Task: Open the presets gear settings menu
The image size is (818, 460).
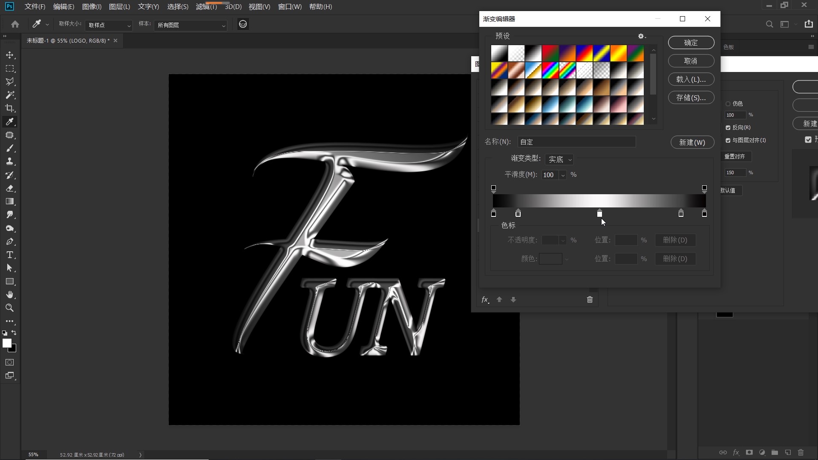Action: tap(641, 36)
